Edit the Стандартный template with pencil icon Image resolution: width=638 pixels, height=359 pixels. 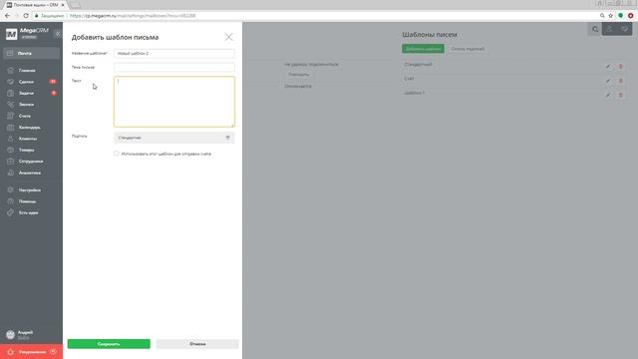(x=608, y=67)
